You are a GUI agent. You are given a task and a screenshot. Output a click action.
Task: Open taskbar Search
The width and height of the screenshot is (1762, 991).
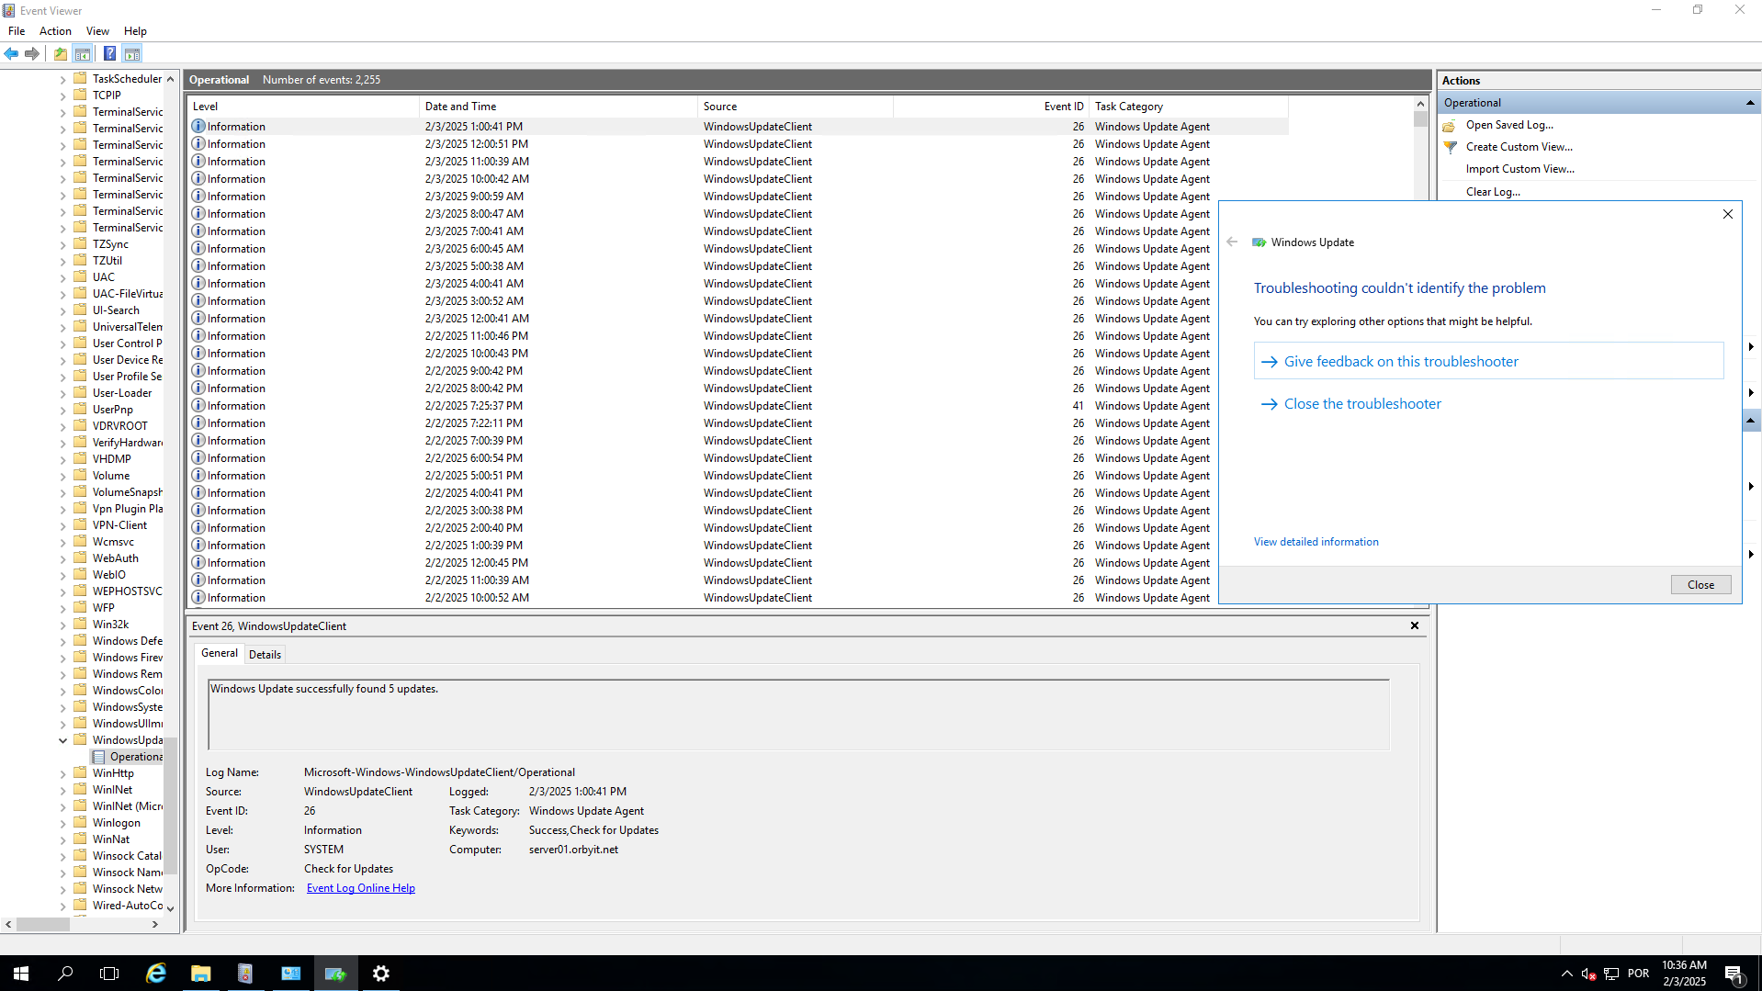coord(65,974)
